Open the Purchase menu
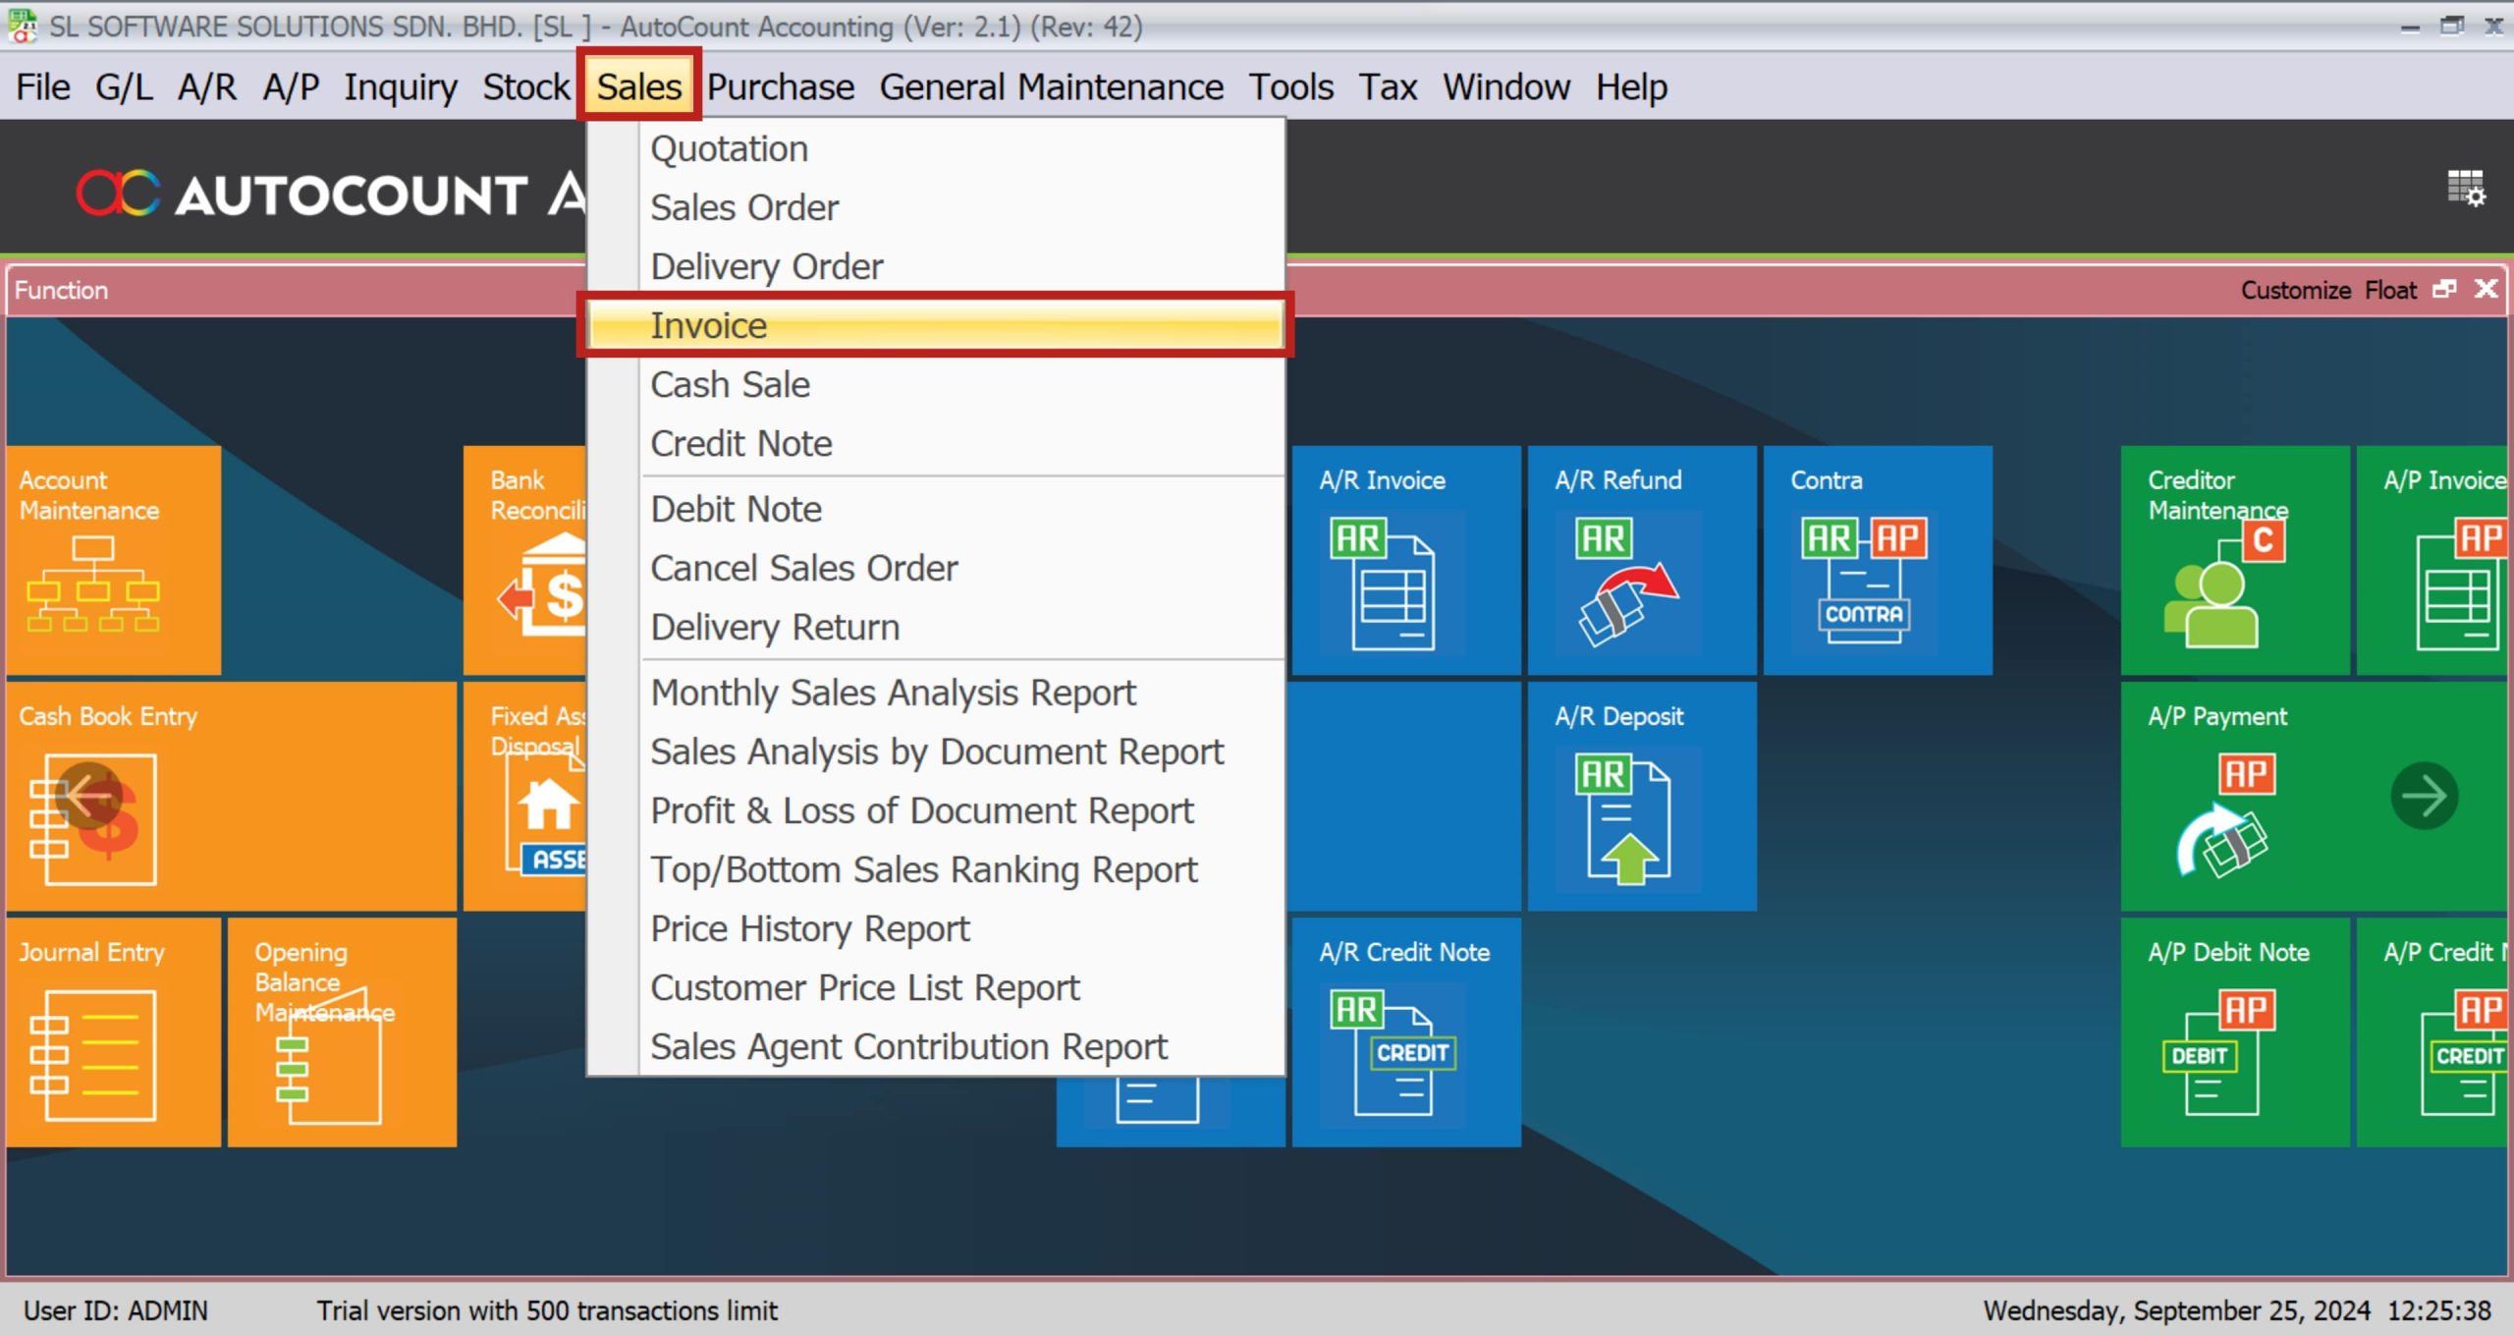The image size is (2514, 1336). point(780,86)
